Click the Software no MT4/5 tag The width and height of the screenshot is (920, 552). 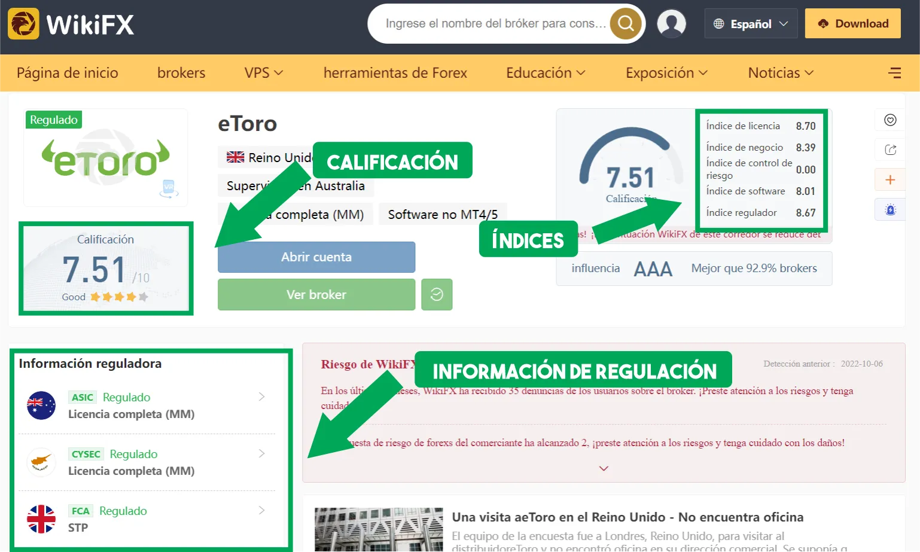coord(443,214)
